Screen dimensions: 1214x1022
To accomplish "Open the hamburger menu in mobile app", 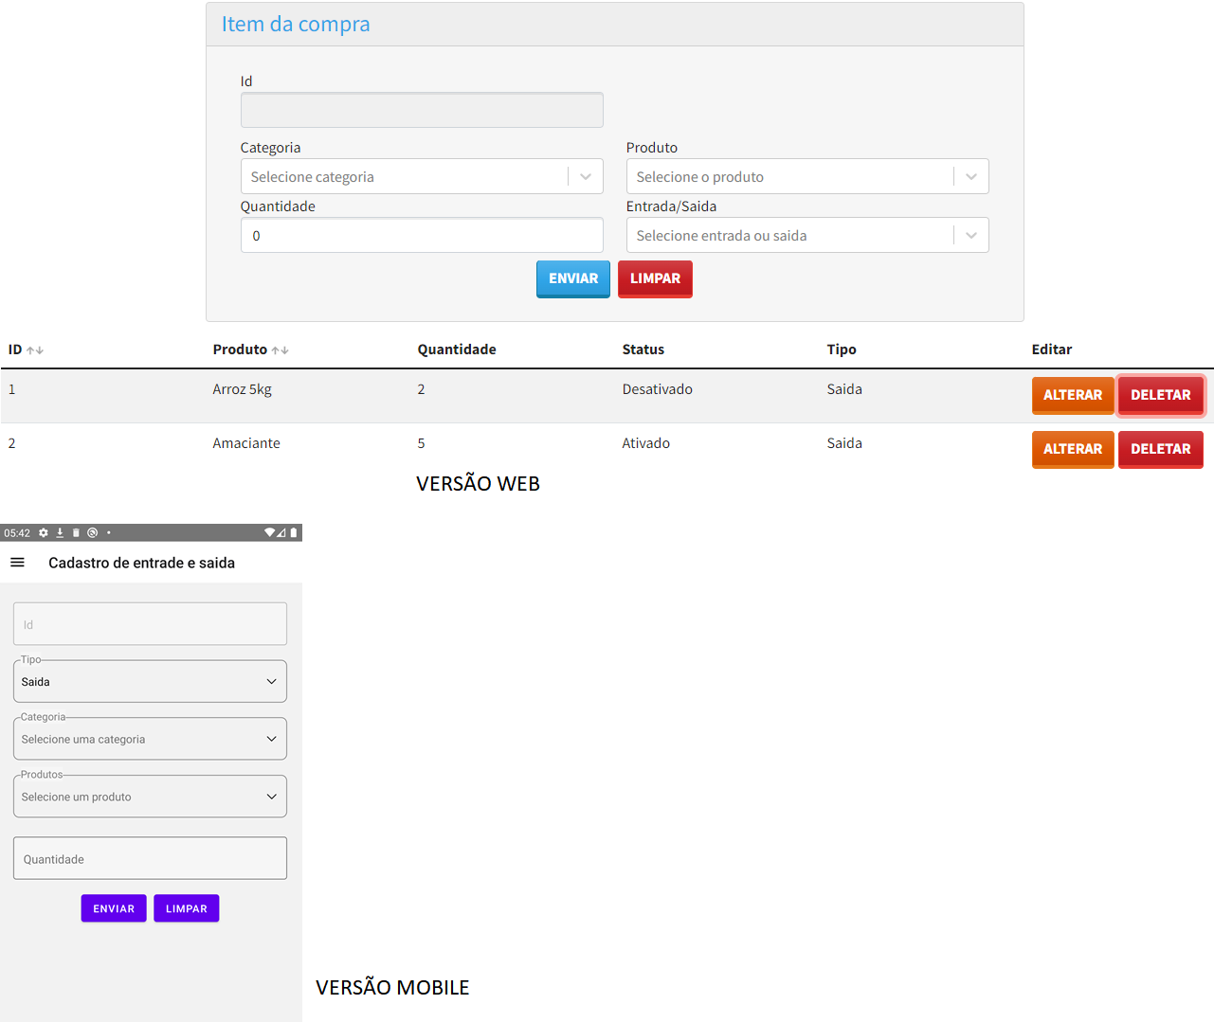I will (17, 563).
